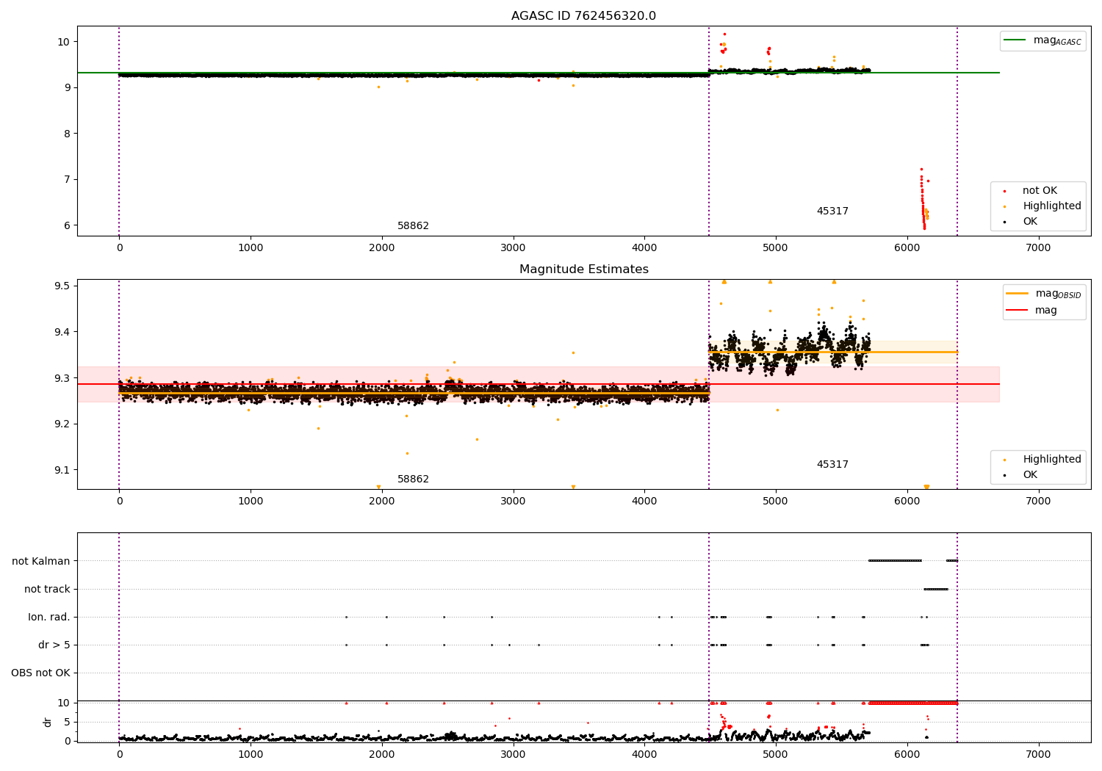Viewport: 1102px width, 771px height.
Task: Click x-axis tick 3000 in top plot
Action: (x=513, y=247)
